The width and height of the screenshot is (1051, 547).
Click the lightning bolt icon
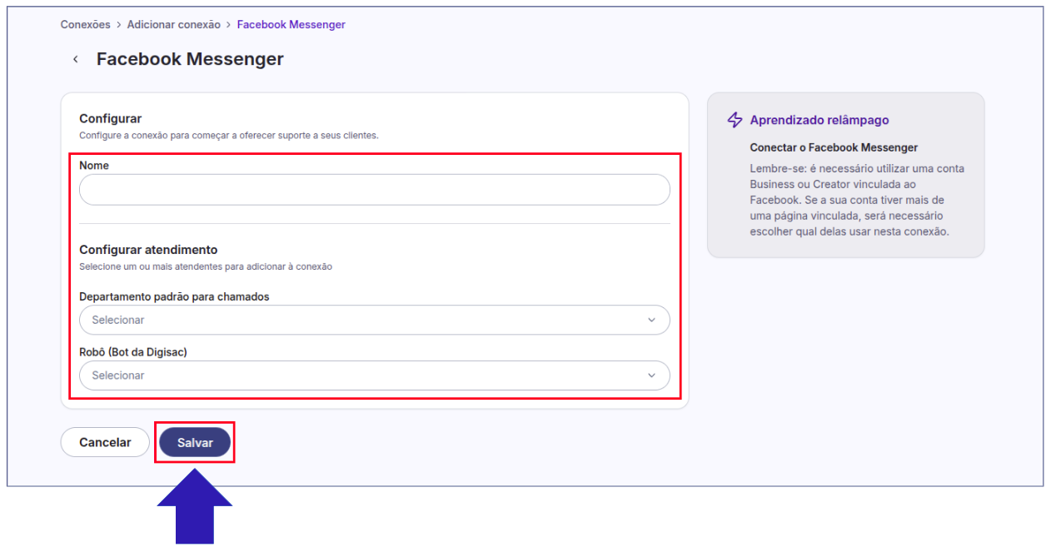click(x=735, y=120)
